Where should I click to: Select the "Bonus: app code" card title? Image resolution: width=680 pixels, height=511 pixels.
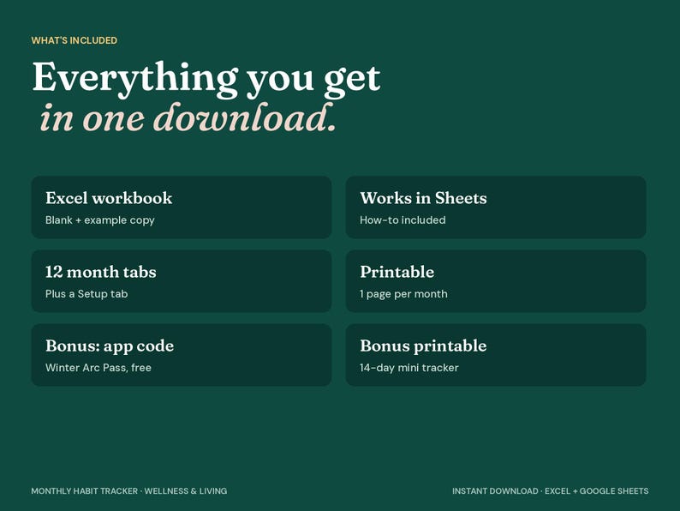point(110,346)
